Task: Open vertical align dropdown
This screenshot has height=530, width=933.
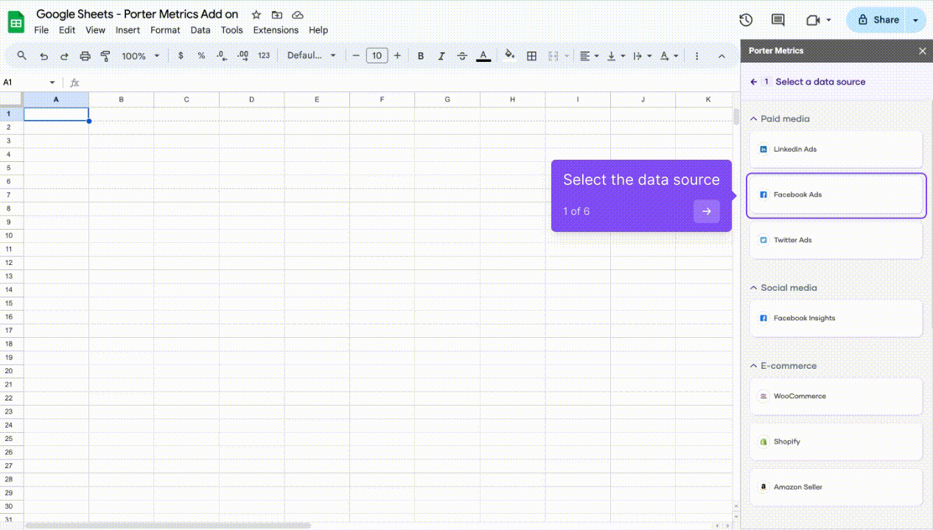Action: pos(615,56)
